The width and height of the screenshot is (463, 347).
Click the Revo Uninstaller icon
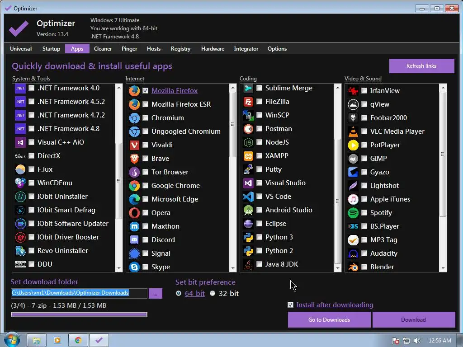(x=20, y=251)
